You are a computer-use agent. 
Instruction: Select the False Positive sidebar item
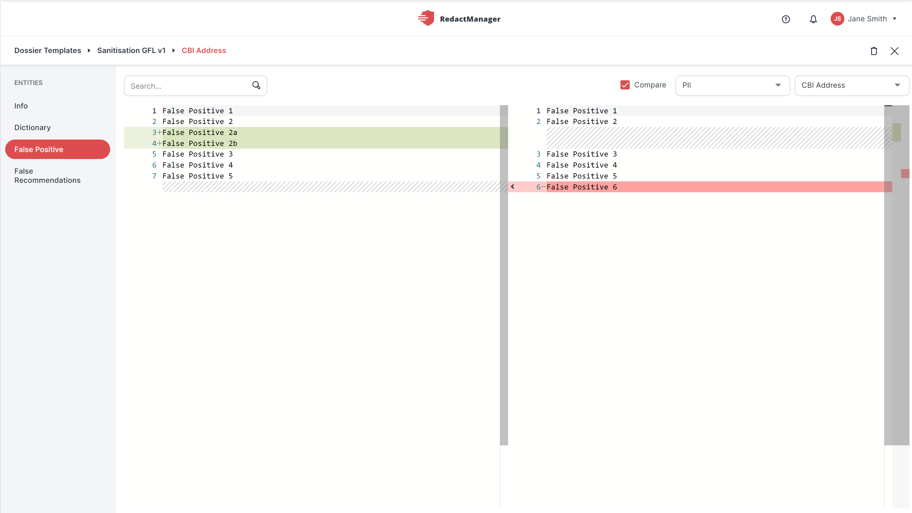click(x=58, y=149)
